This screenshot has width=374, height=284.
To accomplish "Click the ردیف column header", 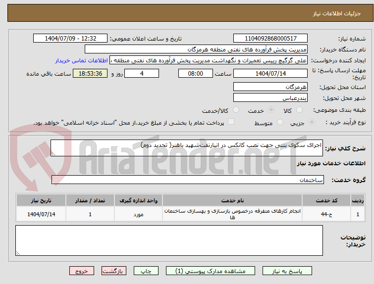I will point(358,200).
